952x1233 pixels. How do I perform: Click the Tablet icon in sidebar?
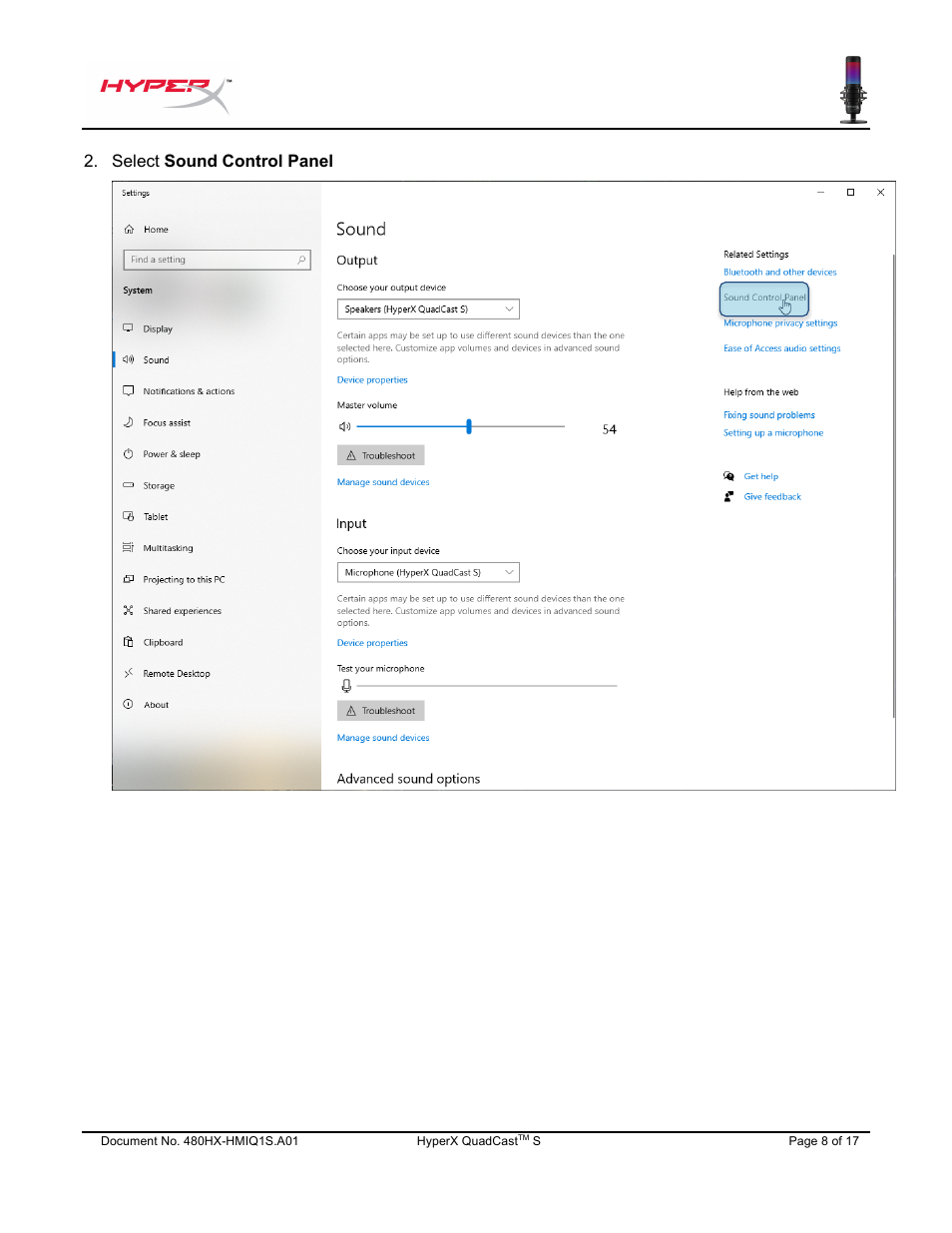point(128,516)
